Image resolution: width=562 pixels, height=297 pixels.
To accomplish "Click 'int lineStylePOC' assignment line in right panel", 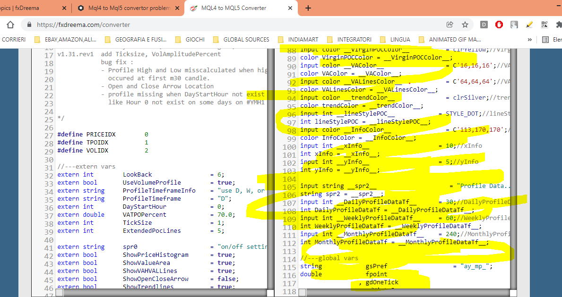I will click(x=365, y=122).
